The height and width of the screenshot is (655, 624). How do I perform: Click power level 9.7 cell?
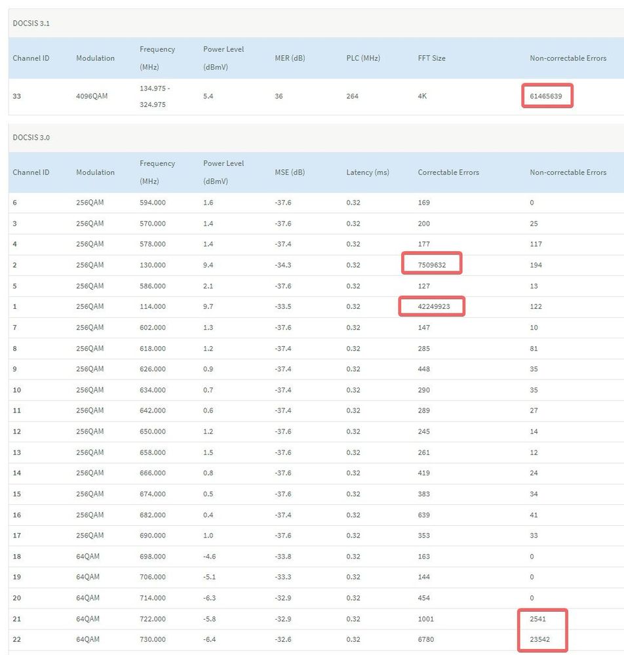(x=208, y=306)
